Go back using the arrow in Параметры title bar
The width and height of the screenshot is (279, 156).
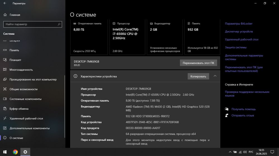[5, 3]
